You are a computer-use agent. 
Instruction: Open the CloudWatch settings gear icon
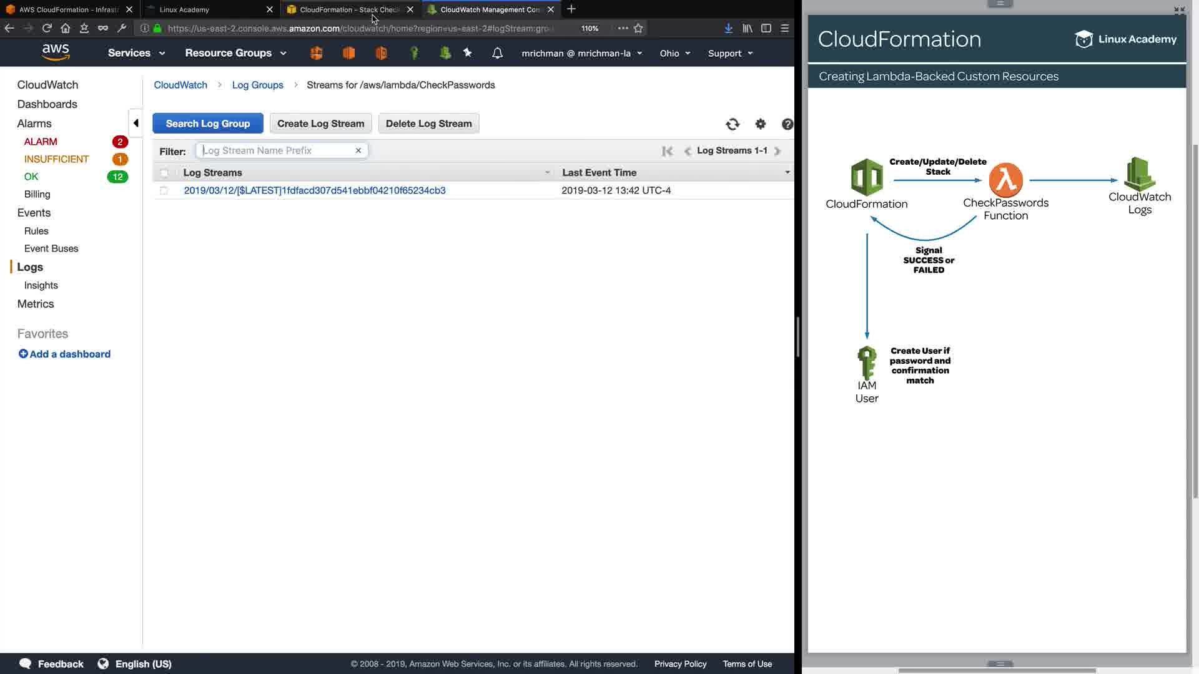click(x=760, y=124)
